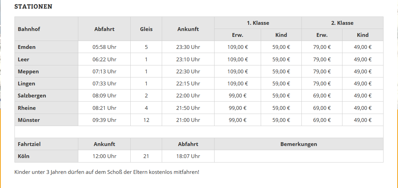Click the STATIONEN heading
Viewport: 398px width, 188px height.
33,7
